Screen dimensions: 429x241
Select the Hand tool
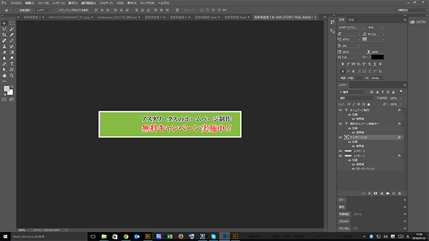(x=4, y=76)
